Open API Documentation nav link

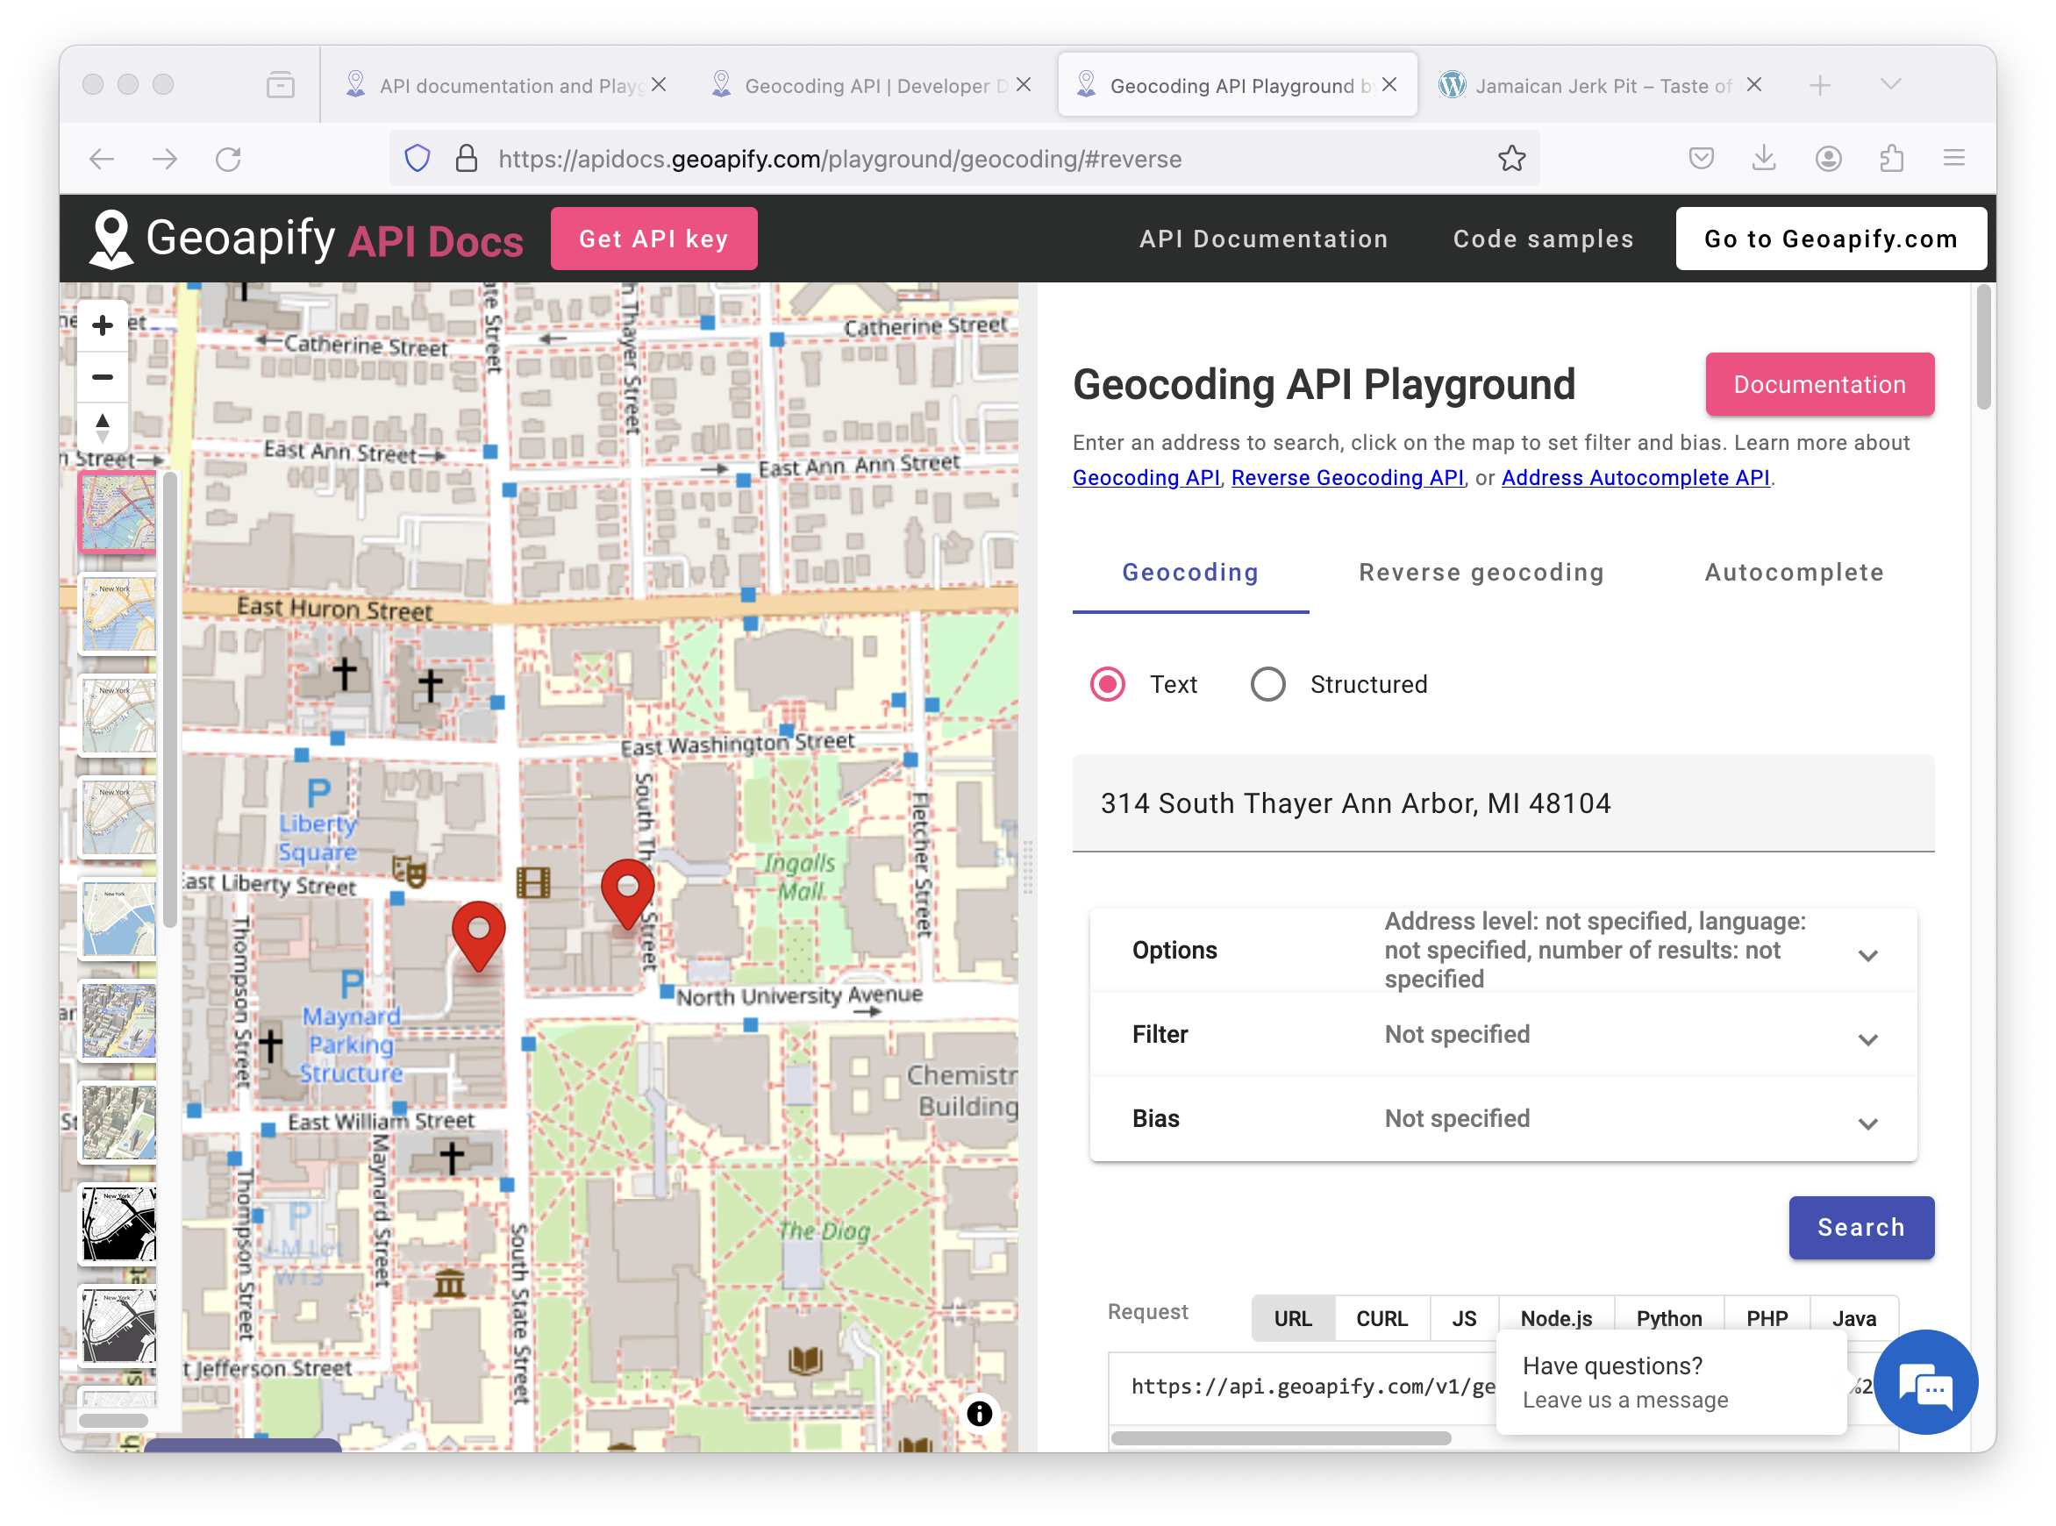[1262, 239]
